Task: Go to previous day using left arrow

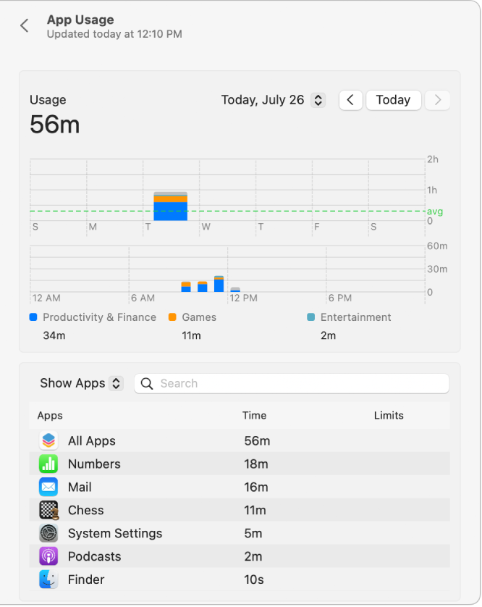Action: (x=350, y=100)
